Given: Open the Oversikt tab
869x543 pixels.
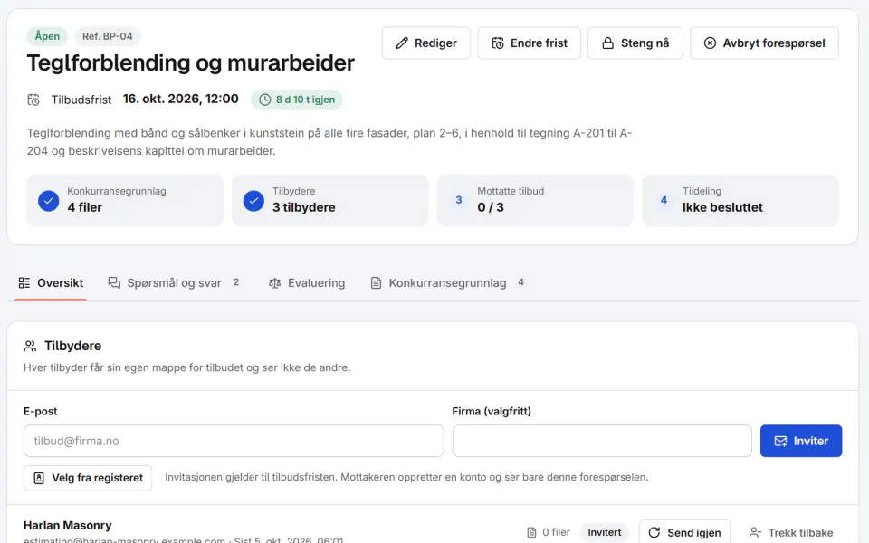Looking at the screenshot, I should click(51, 283).
